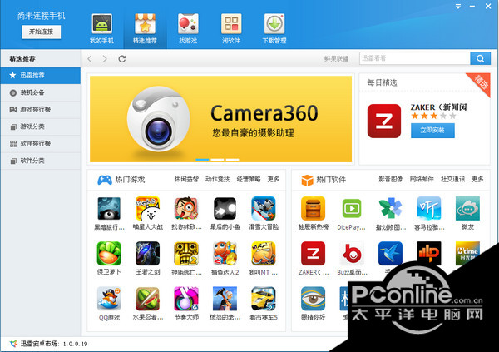Open 游戏分类 in the sidebar
The image size is (499, 352).
coord(41,126)
